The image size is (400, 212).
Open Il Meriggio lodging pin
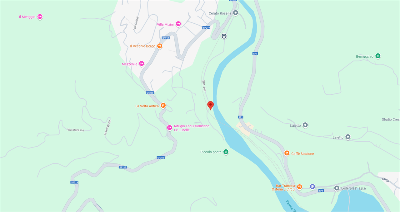(40, 16)
